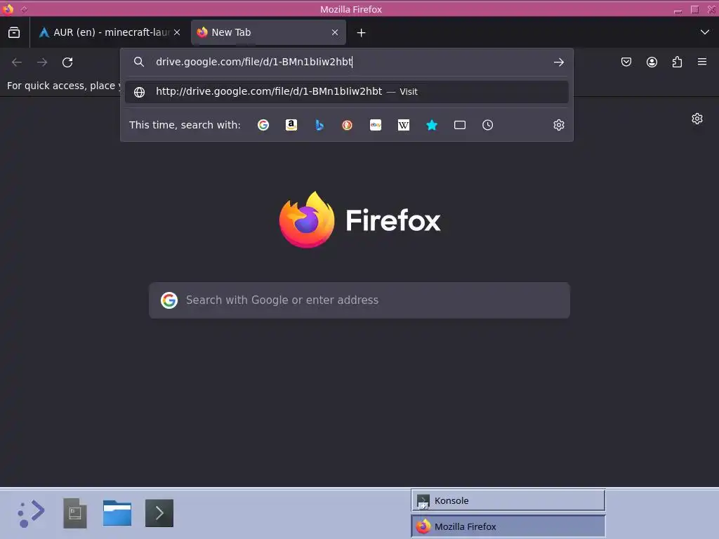Go back one page
This screenshot has height=539, width=719.
(17, 62)
